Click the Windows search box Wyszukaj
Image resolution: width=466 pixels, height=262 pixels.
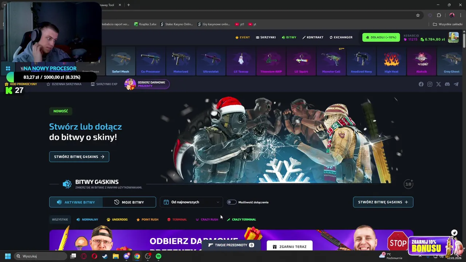click(41, 256)
